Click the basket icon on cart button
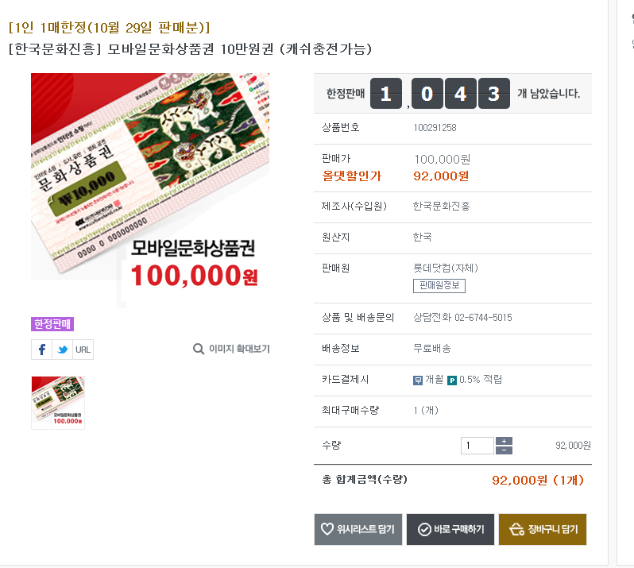The width and height of the screenshot is (634, 568). tap(516, 529)
